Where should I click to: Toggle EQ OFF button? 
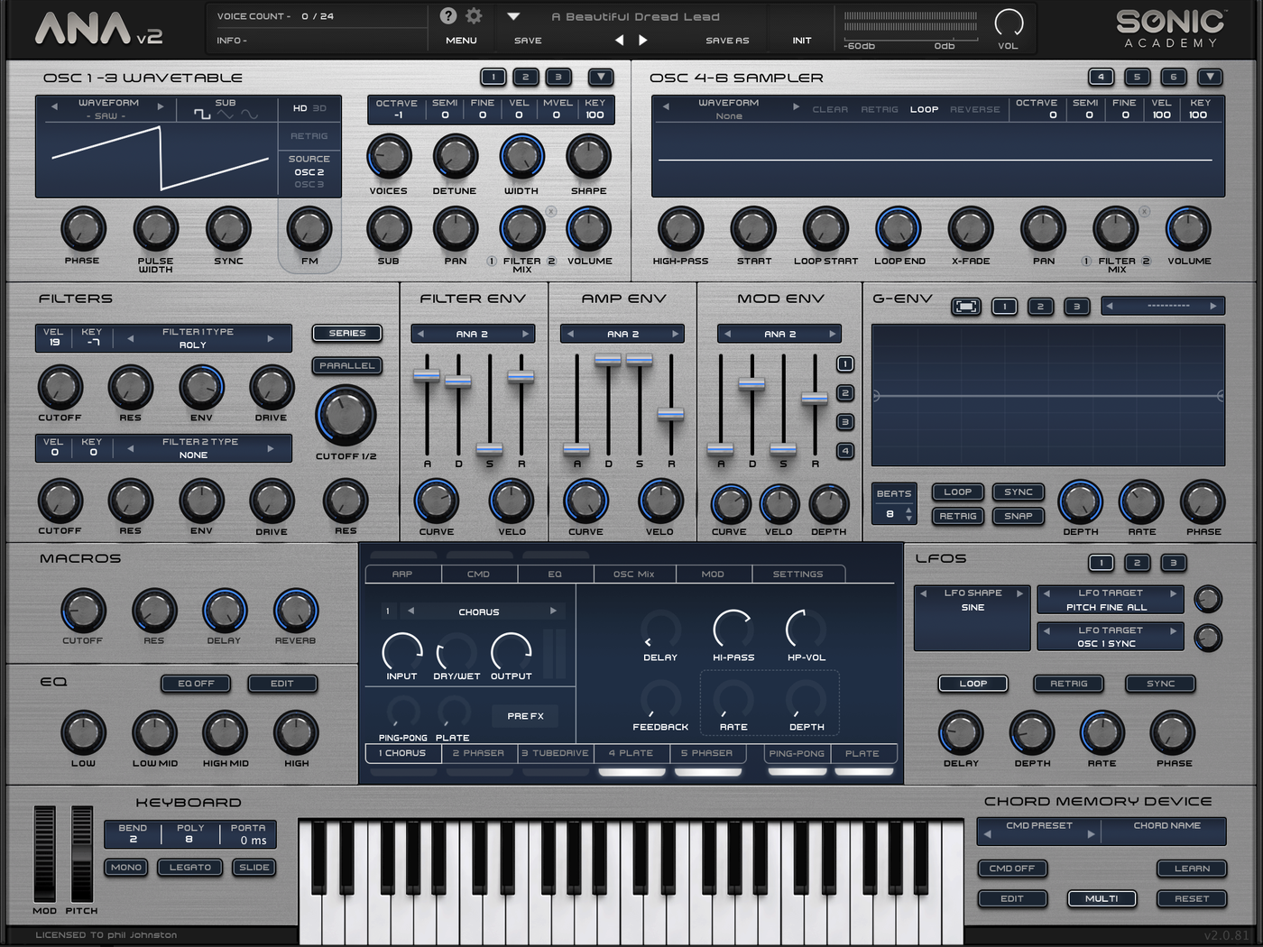pos(196,684)
